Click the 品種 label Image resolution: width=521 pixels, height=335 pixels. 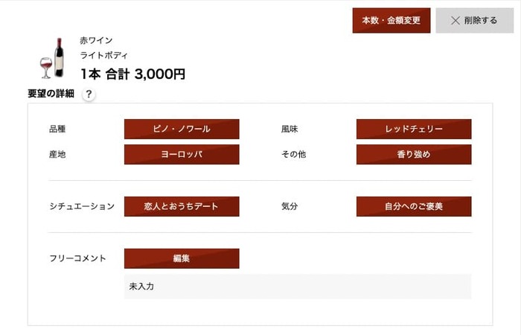pos(57,129)
